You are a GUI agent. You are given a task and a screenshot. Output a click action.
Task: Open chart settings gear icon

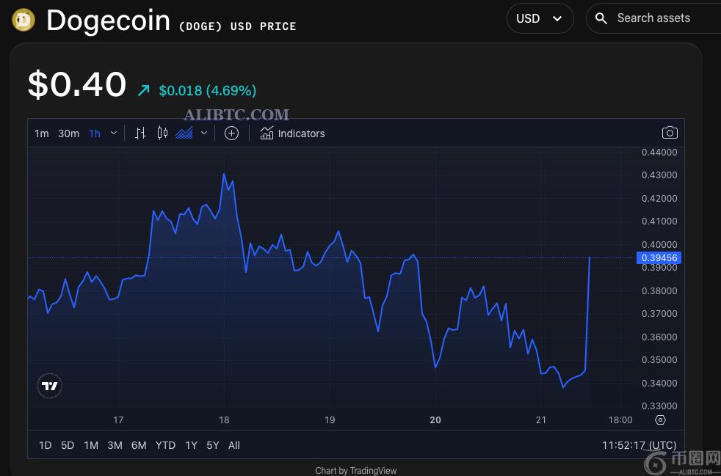660,420
